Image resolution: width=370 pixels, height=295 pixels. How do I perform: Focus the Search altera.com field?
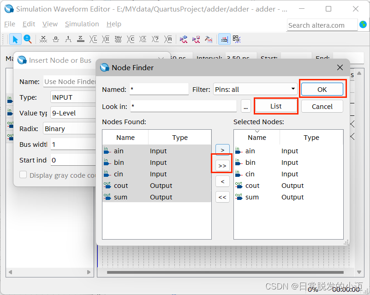[322, 25]
